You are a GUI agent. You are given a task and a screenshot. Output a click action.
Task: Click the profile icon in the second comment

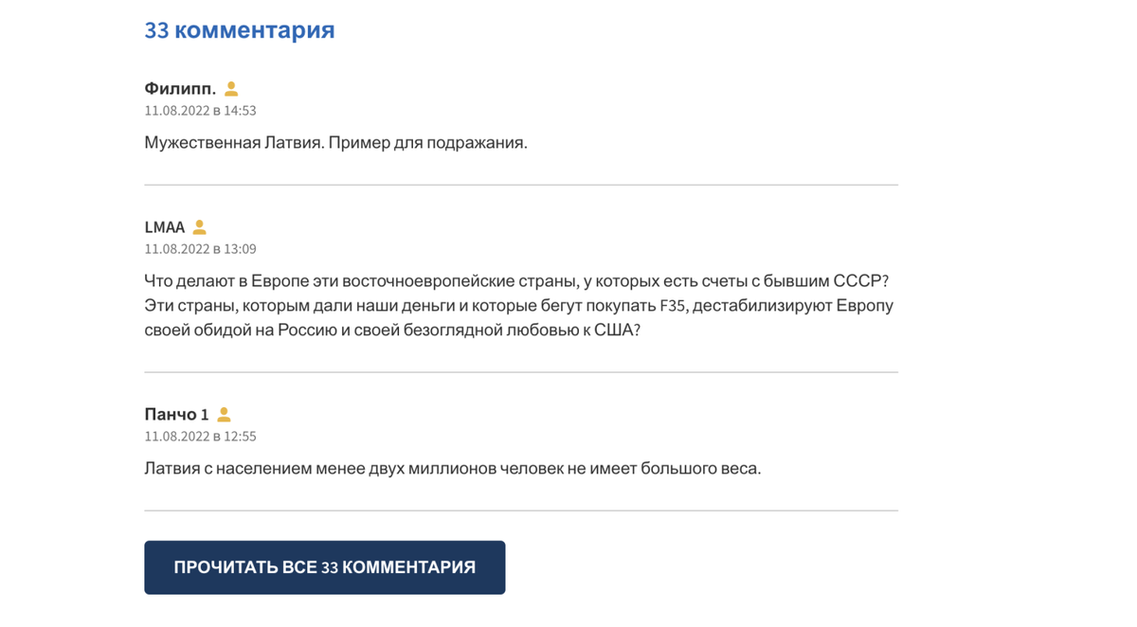coord(199,227)
